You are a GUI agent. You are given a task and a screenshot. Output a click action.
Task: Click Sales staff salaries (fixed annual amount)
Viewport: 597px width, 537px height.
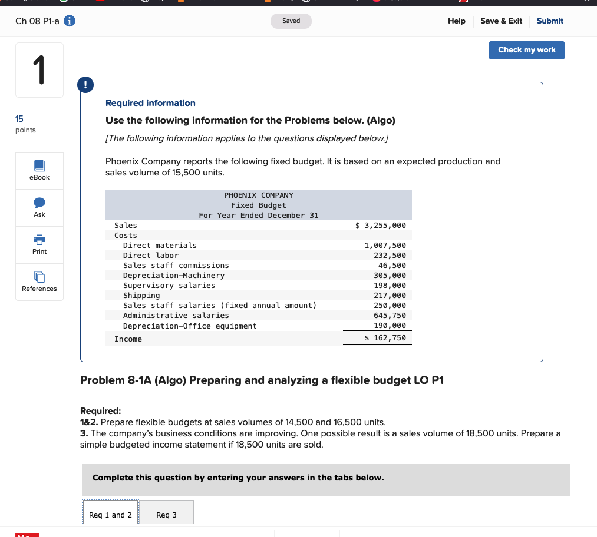220,306
